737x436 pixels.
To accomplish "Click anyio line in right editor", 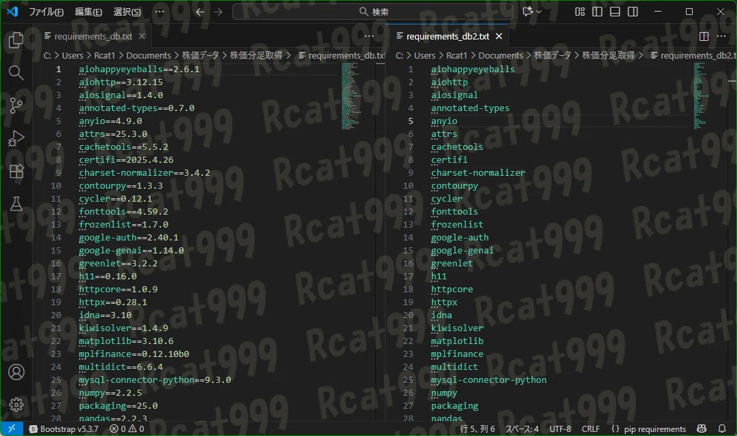I will (444, 121).
